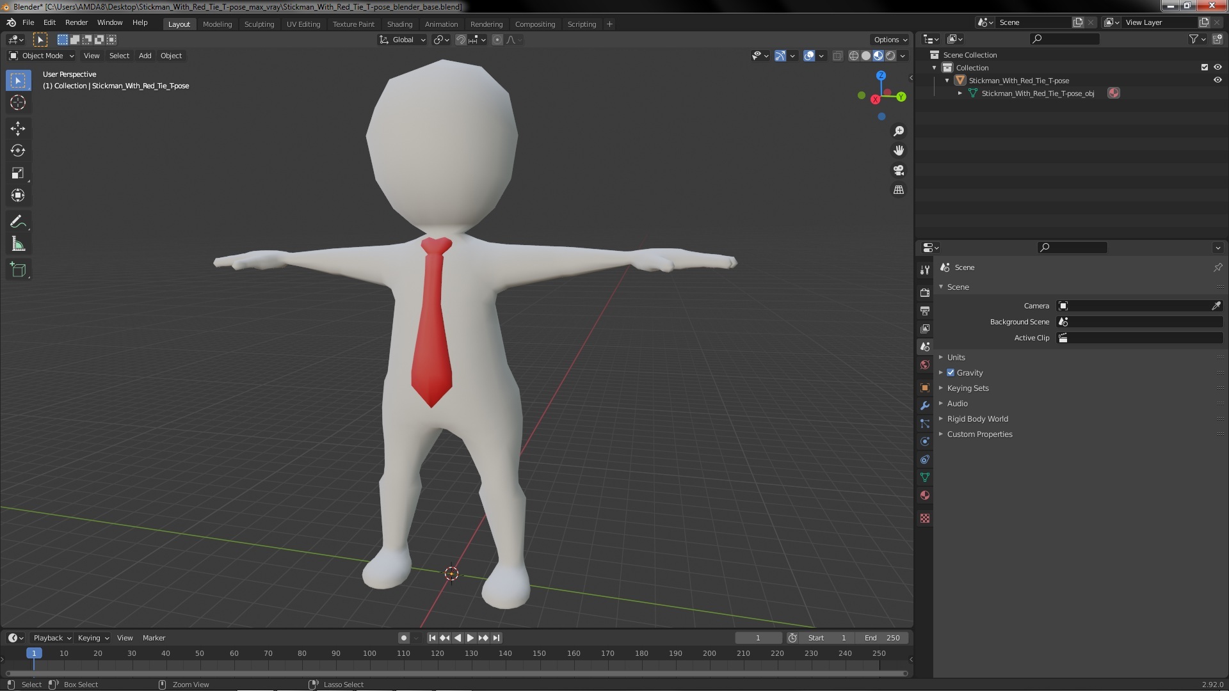The width and height of the screenshot is (1229, 691).
Task: Toggle X-ray display
Action: pyautogui.click(x=837, y=56)
